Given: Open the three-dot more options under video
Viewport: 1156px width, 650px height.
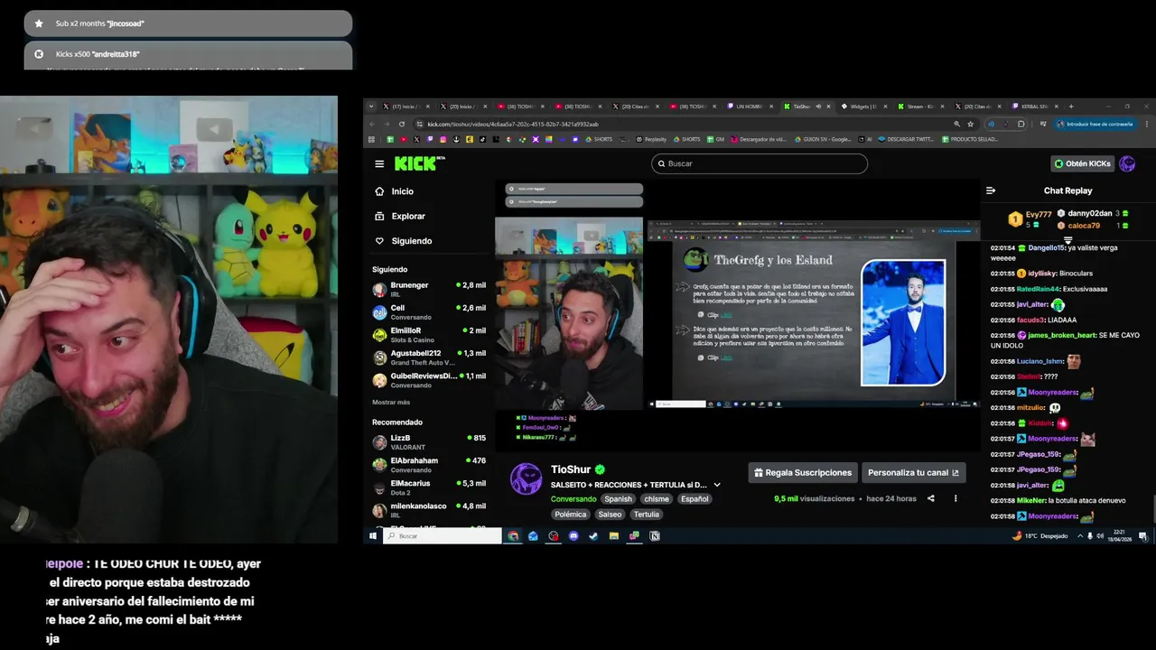Looking at the screenshot, I should coord(956,498).
